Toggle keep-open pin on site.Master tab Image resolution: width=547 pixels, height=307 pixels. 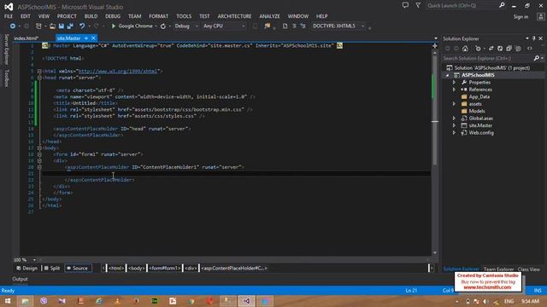coord(86,38)
